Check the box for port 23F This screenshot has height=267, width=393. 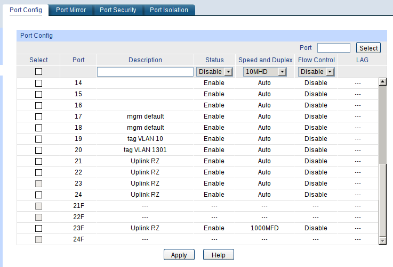pos(38,228)
